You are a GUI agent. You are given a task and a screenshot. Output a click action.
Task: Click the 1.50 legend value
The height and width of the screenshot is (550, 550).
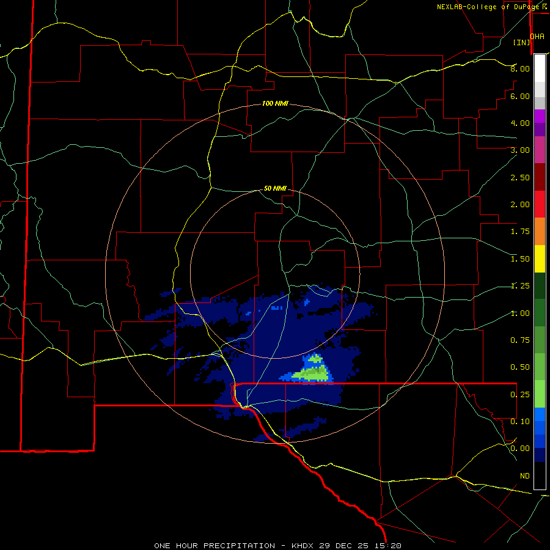[520, 259]
